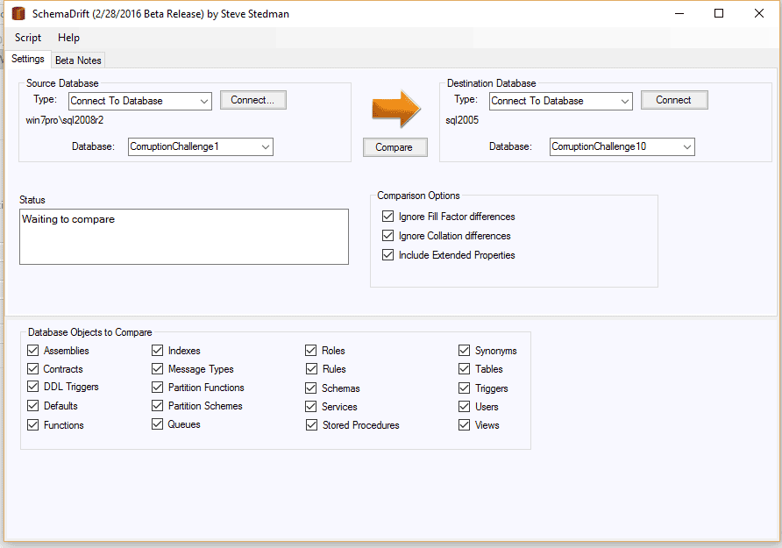Click the orange arrow between source and destination
This screenshot has height=548, width=782.
396,109
